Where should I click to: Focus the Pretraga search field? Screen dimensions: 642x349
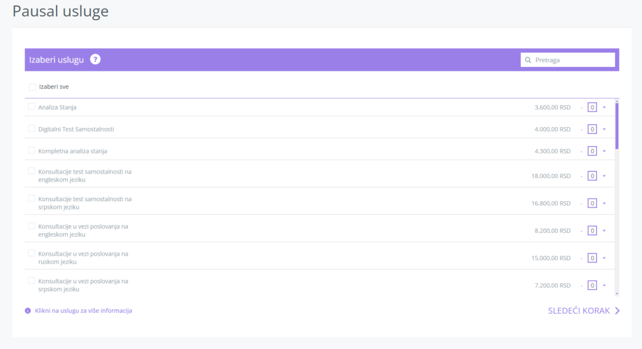tap(567, 60)
